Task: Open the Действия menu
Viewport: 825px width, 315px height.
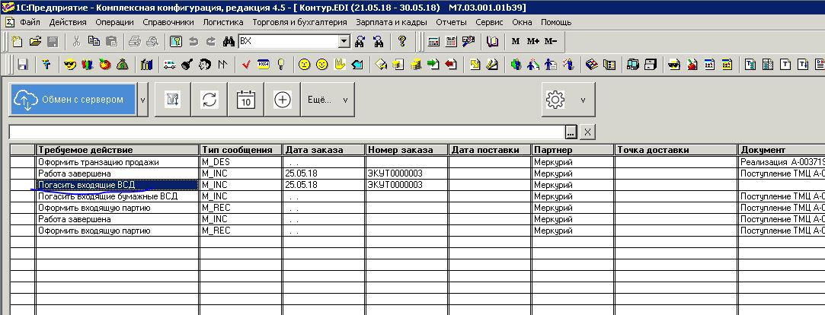Action: tap(68, 22)
